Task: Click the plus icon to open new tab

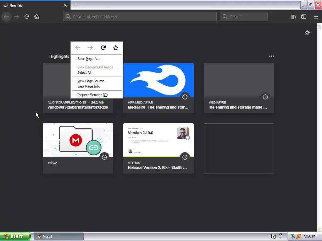Action: click(76, 5)
